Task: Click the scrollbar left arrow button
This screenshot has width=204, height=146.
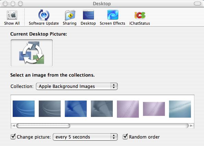Action: [13, 125]
